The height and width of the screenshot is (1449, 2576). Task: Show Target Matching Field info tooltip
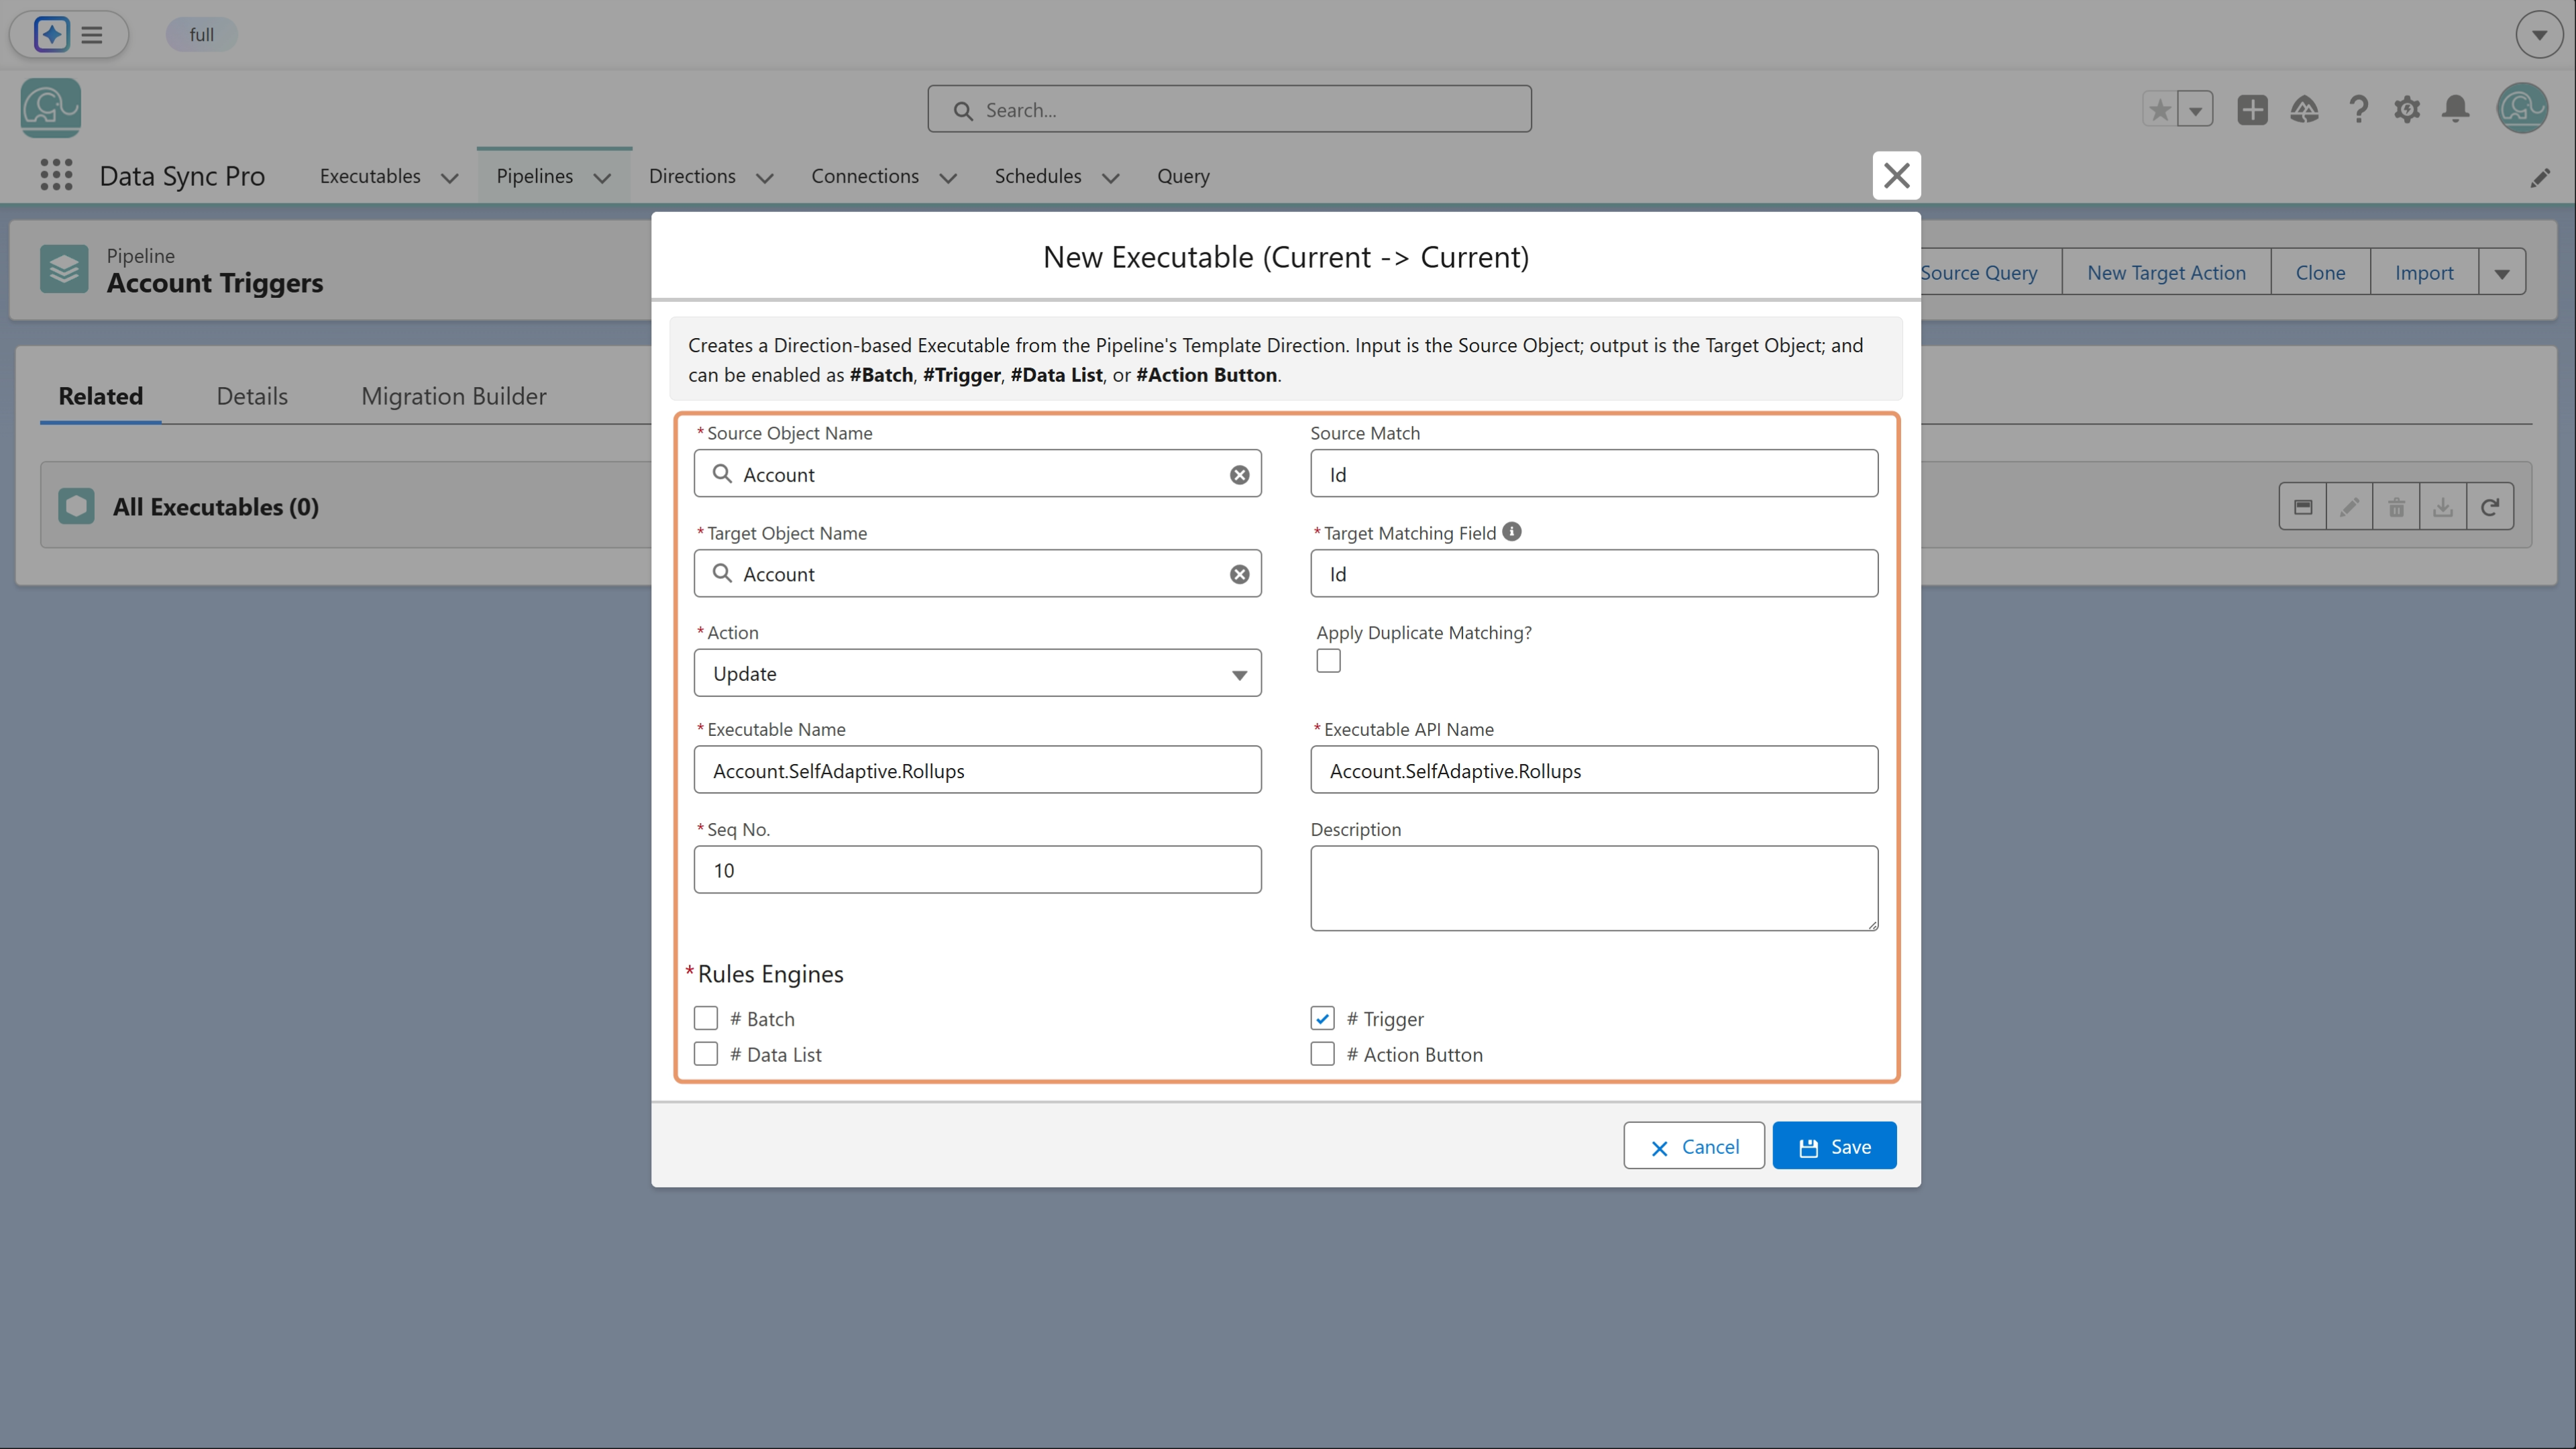click(1512, 532)
